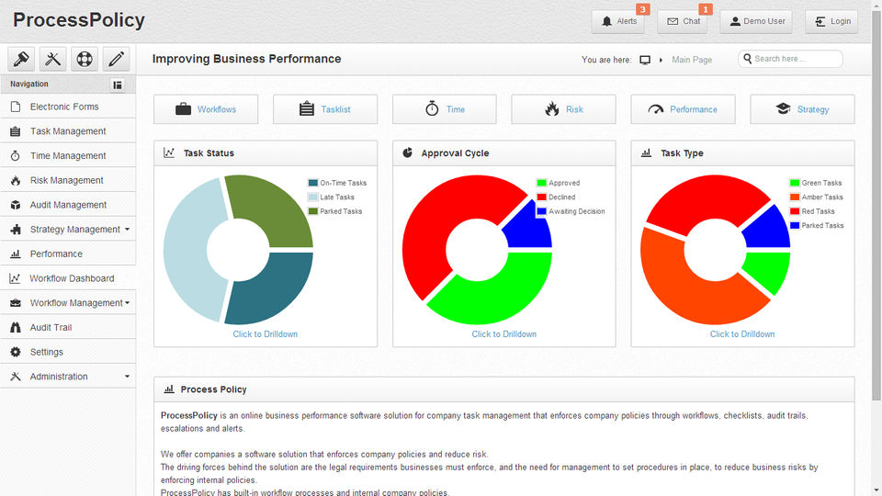Click the Electronic Forms page icon
The image size is (882, 496).
[x=16, y=107]
